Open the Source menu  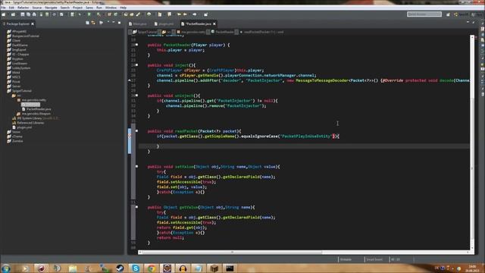tap(37, 8)
